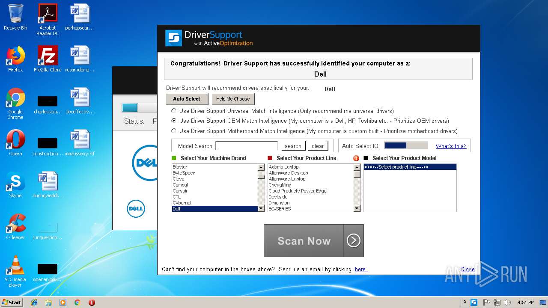548x308 pixels.
Task: Select Corsair machine brand
Action: 214,191
